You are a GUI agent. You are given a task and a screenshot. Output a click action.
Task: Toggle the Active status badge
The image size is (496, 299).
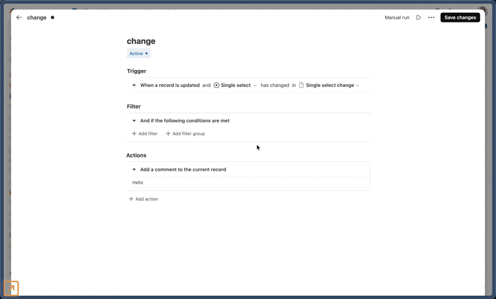(x=138, y=53)
